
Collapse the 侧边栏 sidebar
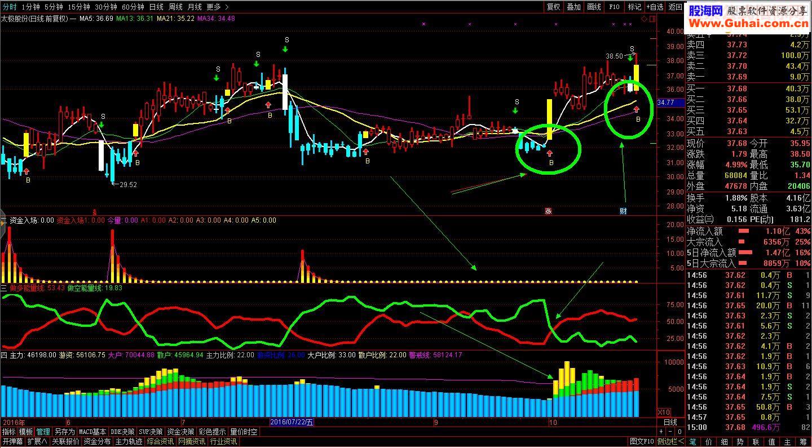pos(671,442)
